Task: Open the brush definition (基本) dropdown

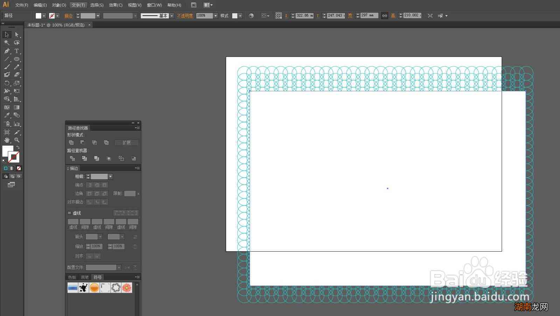Action: [x=172, y=16]
